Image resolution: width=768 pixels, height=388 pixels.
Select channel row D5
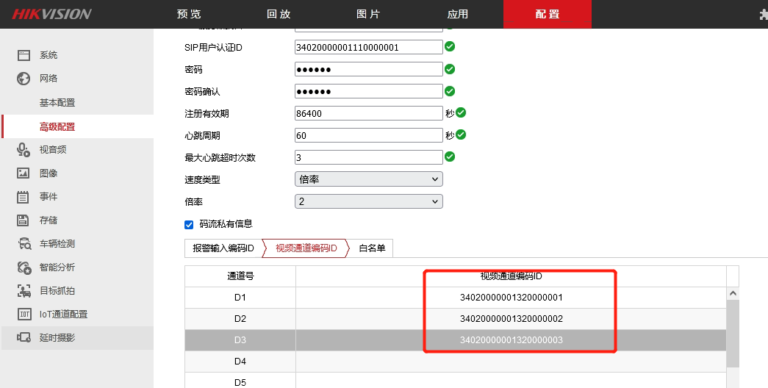(x=456, y=381)
